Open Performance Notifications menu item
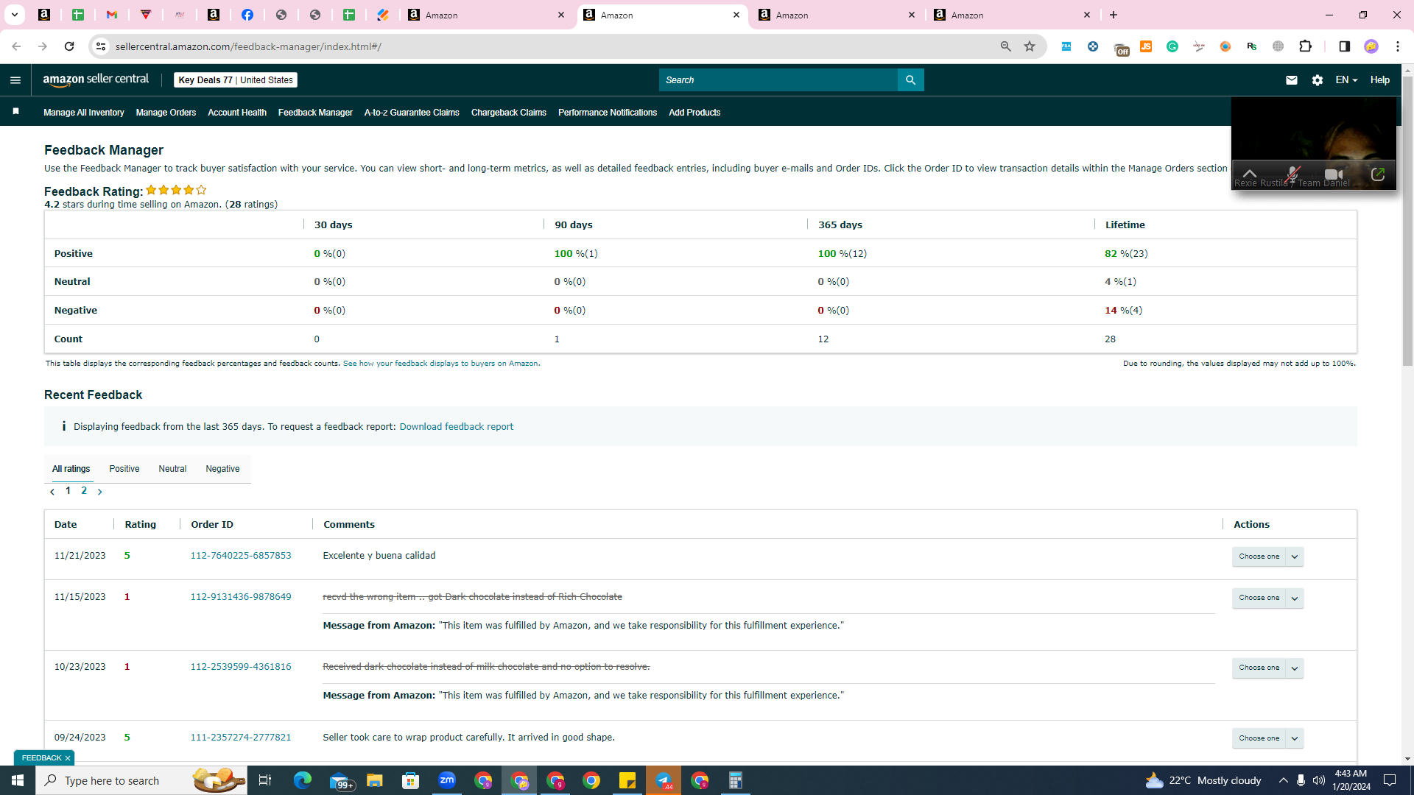Viewport: 1414px width, 795px height. [x=608, y=113]
